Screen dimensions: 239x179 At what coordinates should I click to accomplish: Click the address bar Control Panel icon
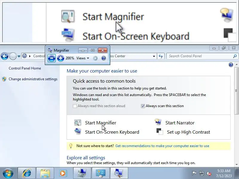[24, 56]
